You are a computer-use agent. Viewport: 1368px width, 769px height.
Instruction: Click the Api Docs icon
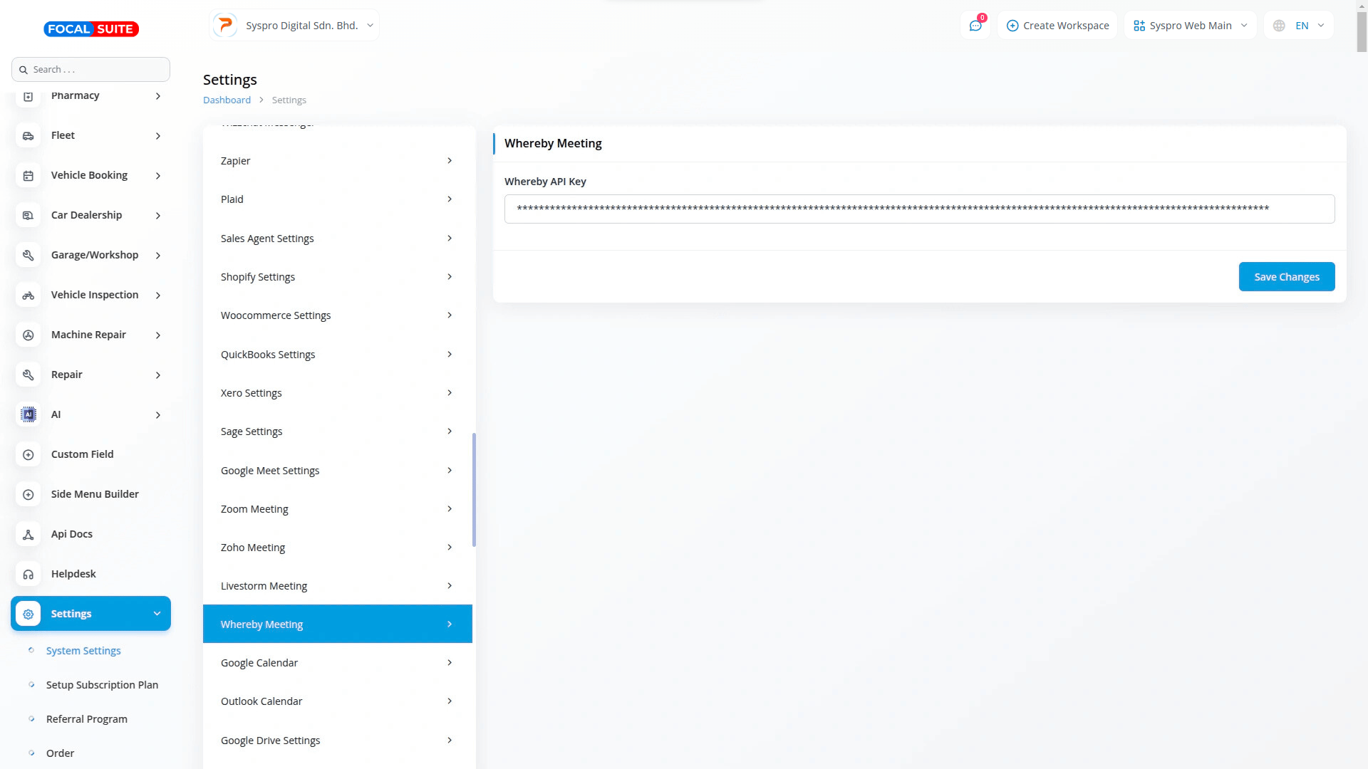[28, 534]
